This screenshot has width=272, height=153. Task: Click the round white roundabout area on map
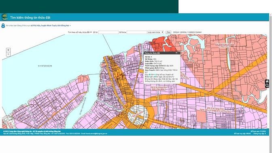[138, 115]
